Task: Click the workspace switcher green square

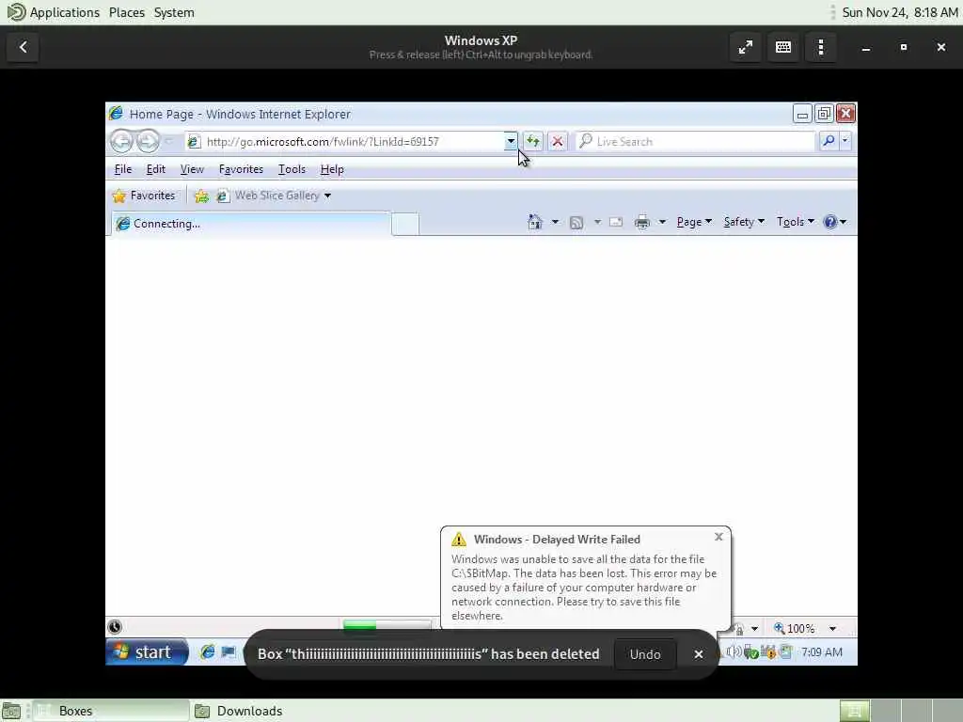Action: [x=854, y=711]
